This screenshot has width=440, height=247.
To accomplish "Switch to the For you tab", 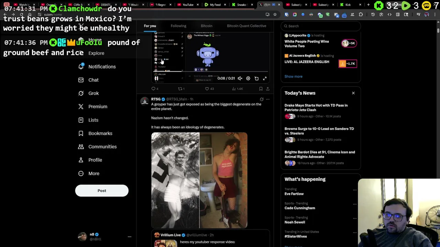I will pos(150,26).
